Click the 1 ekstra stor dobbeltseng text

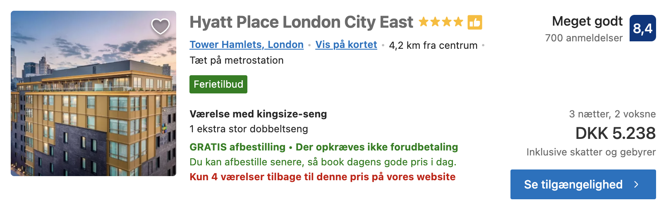[x=249, y=129]
